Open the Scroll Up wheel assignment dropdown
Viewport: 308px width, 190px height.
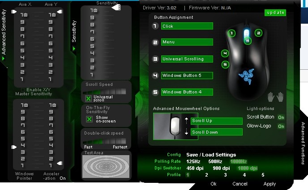pos(217,121)
